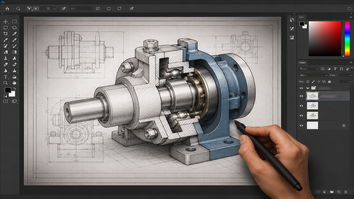
Task: Open the tool preset picker in options bar
Action: (30, 9)
